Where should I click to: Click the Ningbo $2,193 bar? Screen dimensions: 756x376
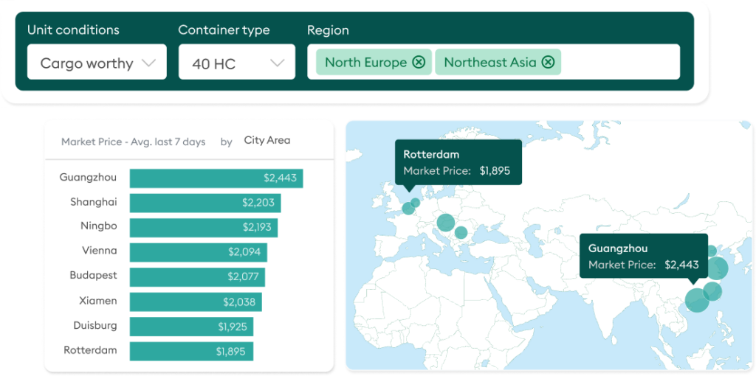tap(203, 227)
